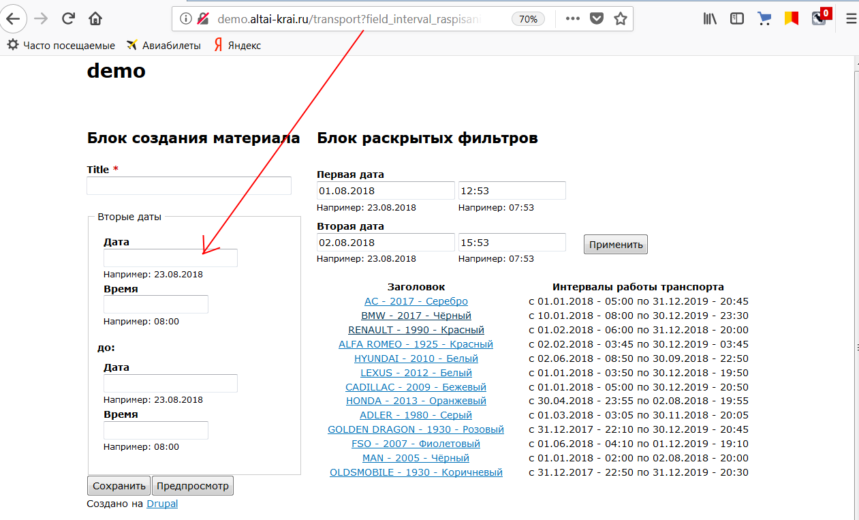Open RENAULT - 1990 - Красный link
Screen dimensions: 859x520
[416, 330]
